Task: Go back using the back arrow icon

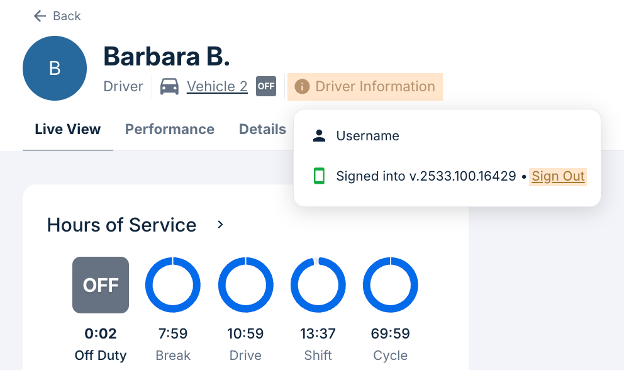Action: (39, 16)
